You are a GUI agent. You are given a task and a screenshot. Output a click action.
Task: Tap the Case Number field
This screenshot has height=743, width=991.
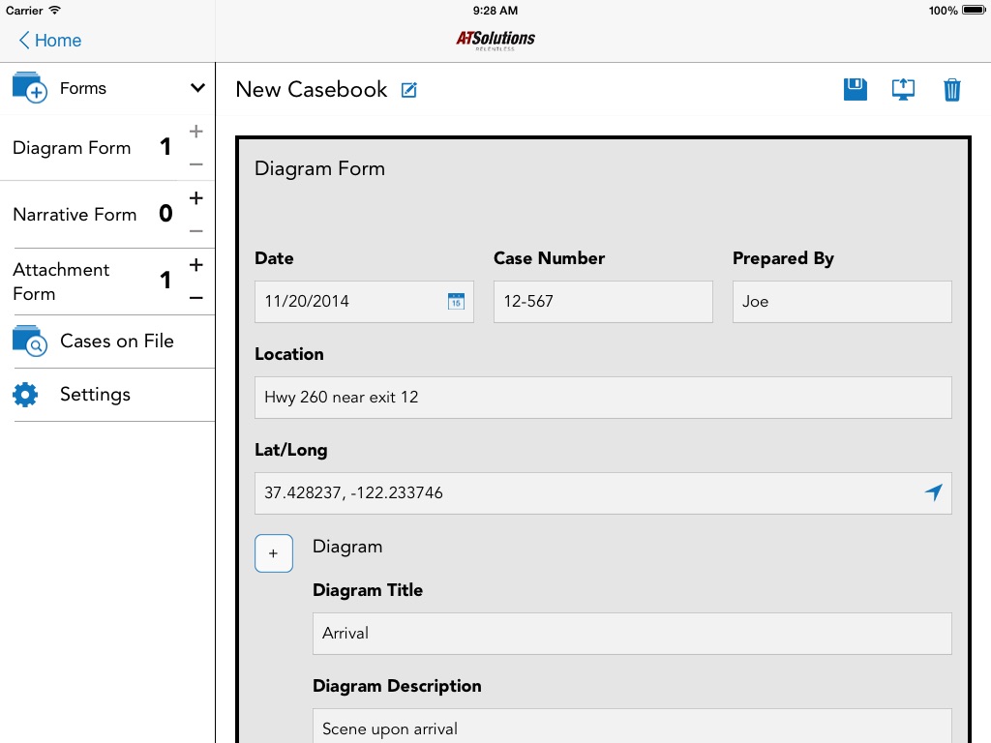point(603,302)
